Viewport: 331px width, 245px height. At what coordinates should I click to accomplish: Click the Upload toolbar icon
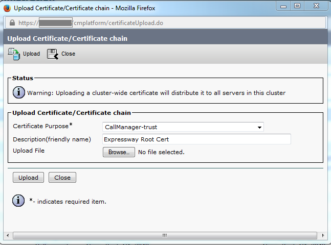click(14, 54)
